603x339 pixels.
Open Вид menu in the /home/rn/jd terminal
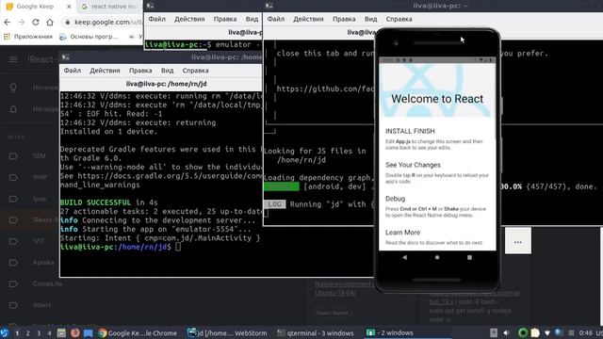click(167, 71)
